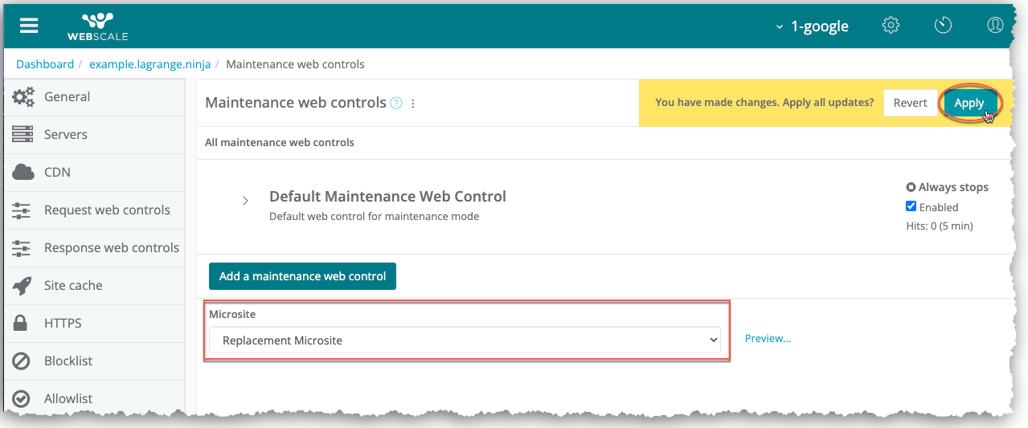Toggle the Enabled checkbox
Screen dimensions: 1028x428
click(x=911, y=207)
